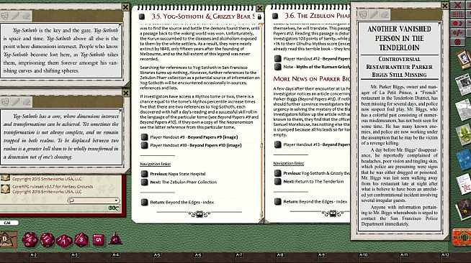Select mask tool in top Yog-Sothoth image window
Viewport: 471px width, 263px height.
click(x=4, y=17)
